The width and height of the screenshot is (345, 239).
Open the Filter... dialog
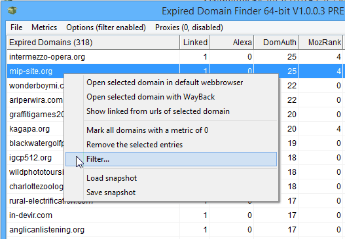(x=171, y=159)
